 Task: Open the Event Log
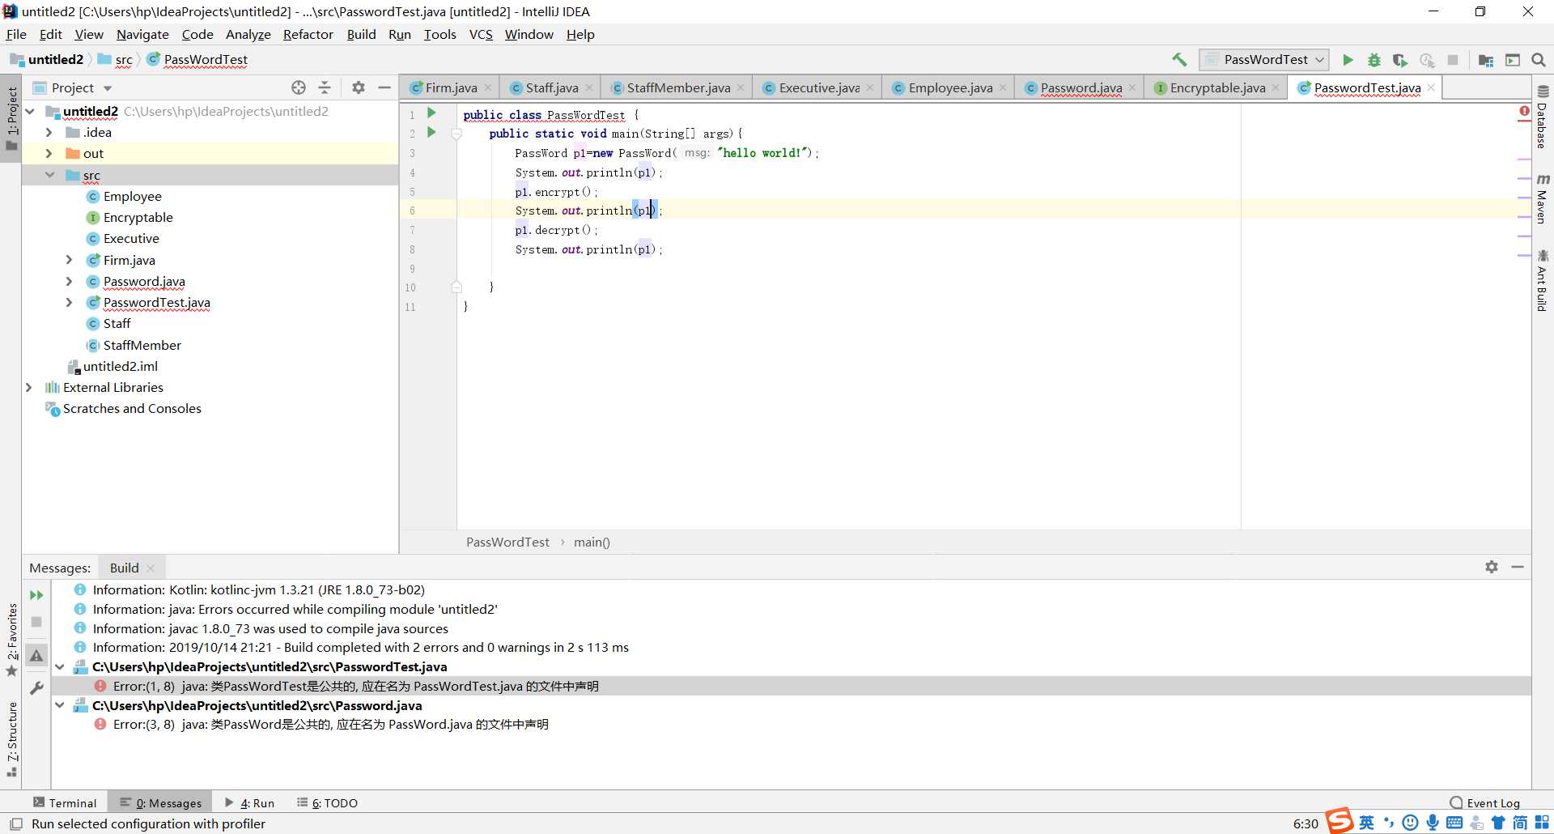(1485, 802)
